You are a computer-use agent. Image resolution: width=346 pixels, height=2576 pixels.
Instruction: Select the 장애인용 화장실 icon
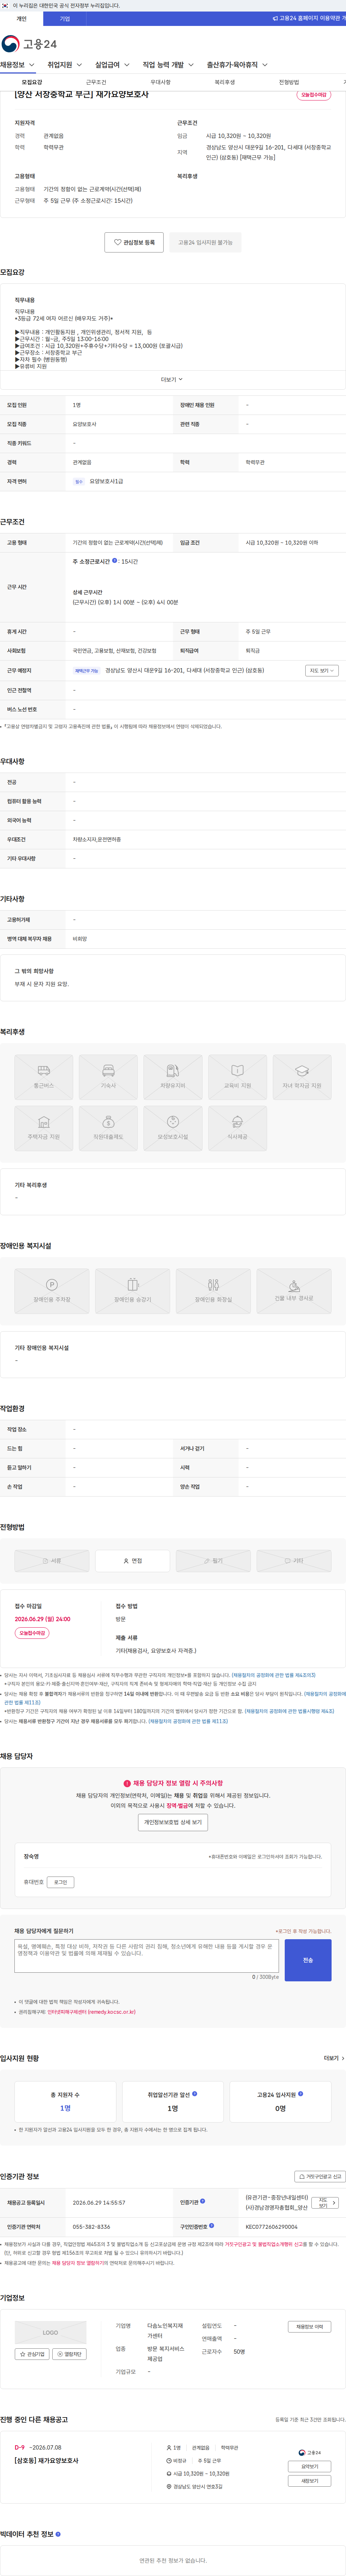pyautogui.click(x=213, y=1291)
